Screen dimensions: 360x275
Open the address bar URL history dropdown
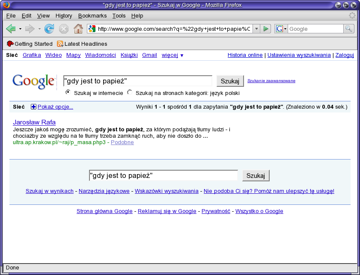click(x=256, y=29)
